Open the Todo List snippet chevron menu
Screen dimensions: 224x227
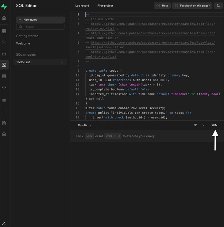[62, 62]
